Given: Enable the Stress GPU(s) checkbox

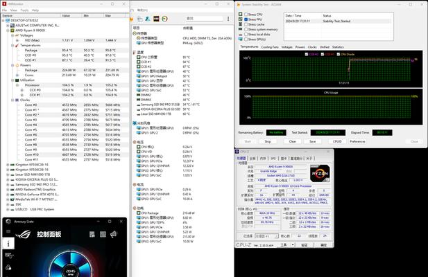Looking at the screenshot, I should tap(246, 39).
